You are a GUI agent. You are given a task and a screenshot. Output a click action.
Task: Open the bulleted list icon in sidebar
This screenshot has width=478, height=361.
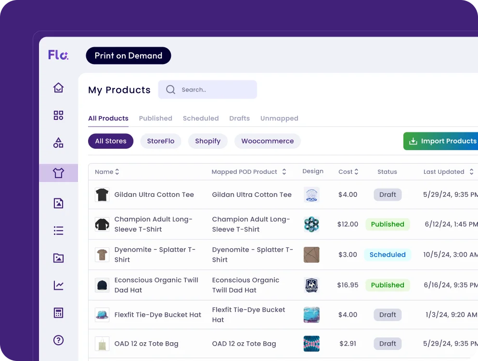58,231
